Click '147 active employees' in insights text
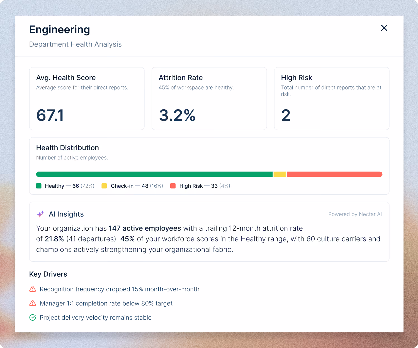 click(145, 228)
